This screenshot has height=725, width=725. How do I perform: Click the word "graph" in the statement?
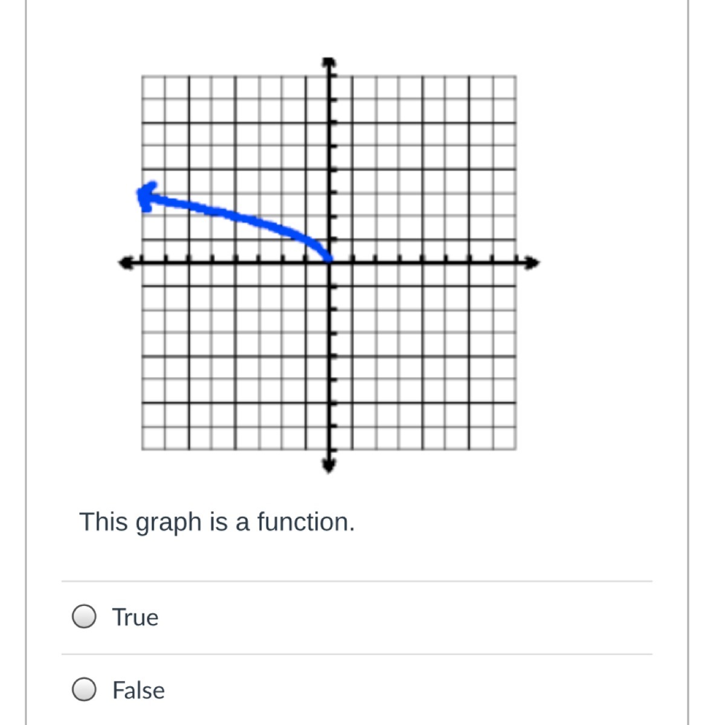pyautogui.click(x=169, y=523)
